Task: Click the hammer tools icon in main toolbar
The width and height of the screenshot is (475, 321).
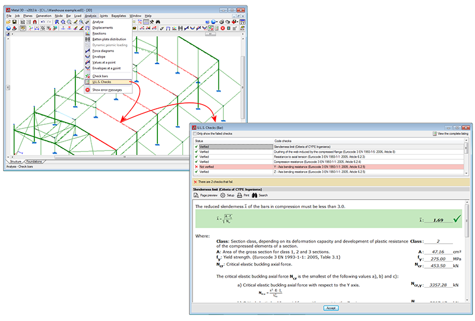Action: tap(152, 22)
